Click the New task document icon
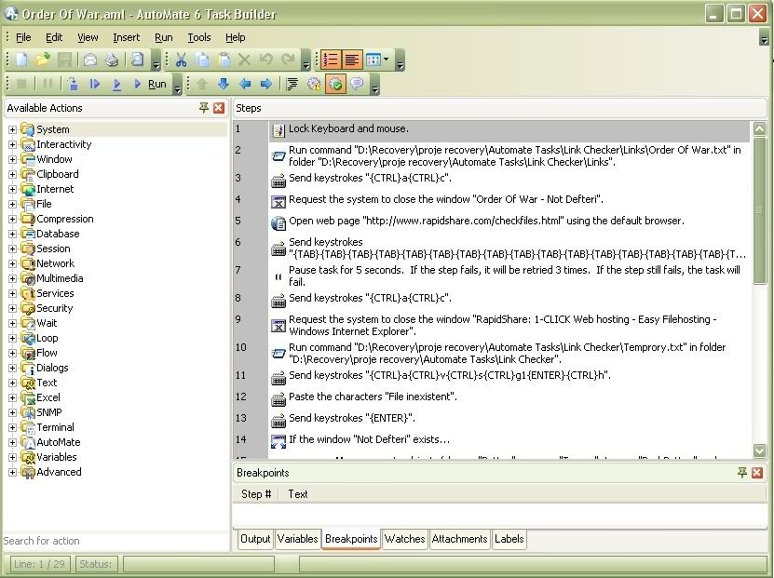 click(x=21, y=60)
